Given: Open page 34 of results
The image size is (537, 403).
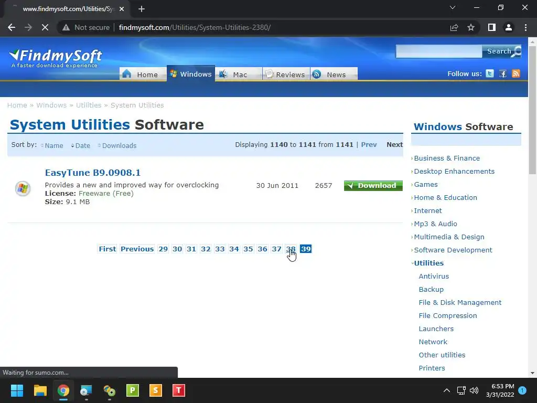Looking at the screenshot, I should pyautogui.click(x=234, y=249).
